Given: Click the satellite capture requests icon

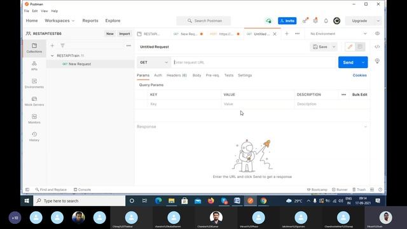Looking at the screenshot, I should (305, 21).
